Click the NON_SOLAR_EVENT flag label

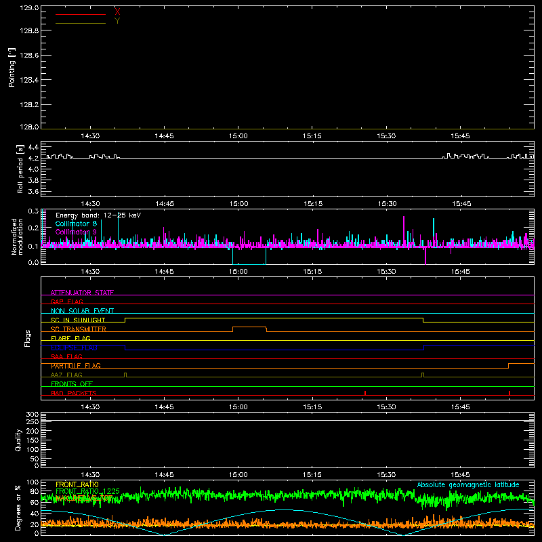(82, 311)
